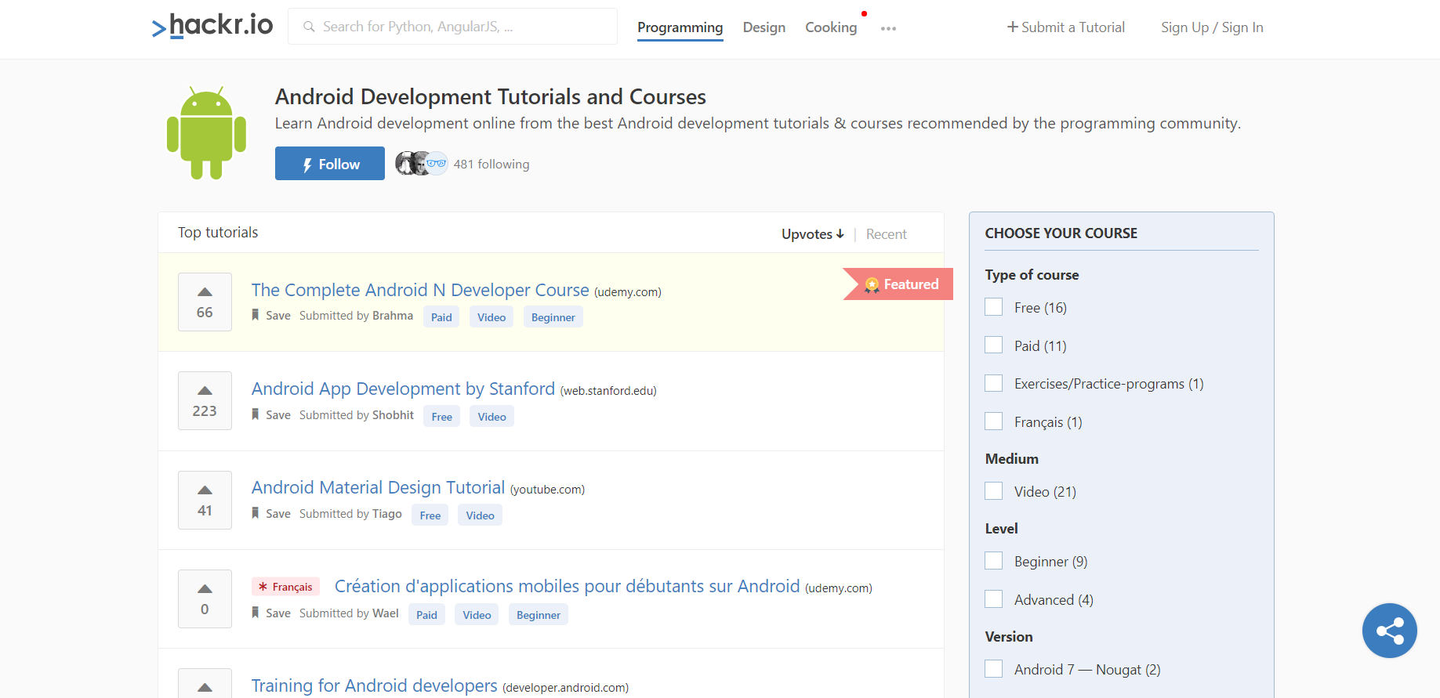This screenshot has height=698, width=1440.
Task: Click Free tag on Stanford tutorial
Action: pos(442,417)
